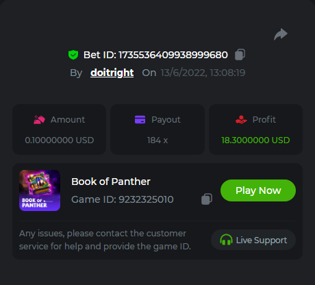Copy the Game ID with the copy icon
The image size is (315, 285).
207,199
